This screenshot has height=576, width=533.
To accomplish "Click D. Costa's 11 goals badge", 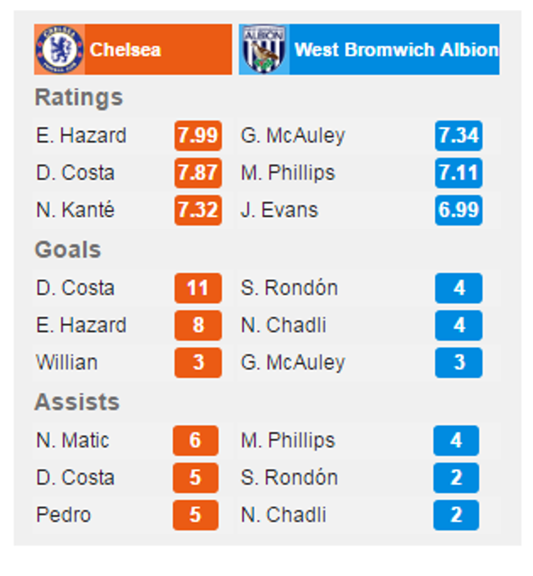I will 197,289.
